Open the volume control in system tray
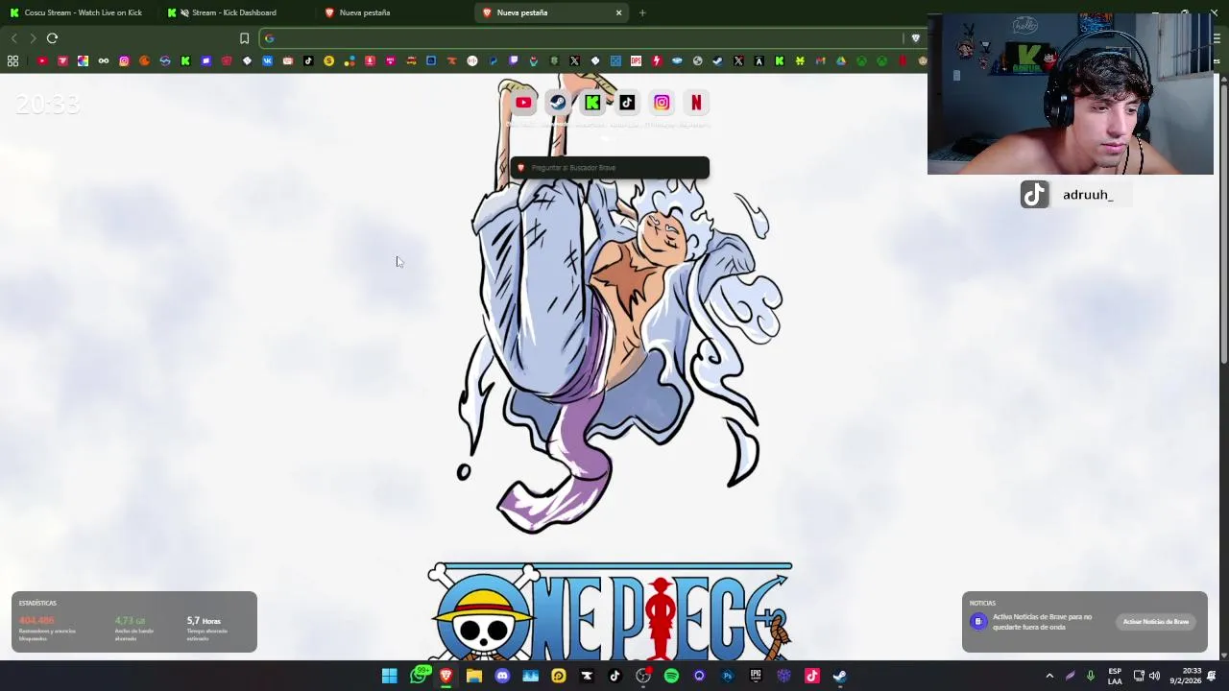The image size is (1229, 691). (1154, 676)
